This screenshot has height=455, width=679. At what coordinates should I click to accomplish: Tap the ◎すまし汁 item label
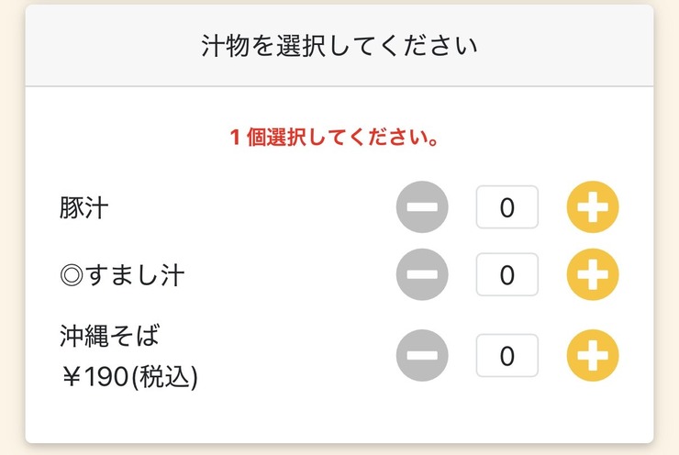[122, 275]
